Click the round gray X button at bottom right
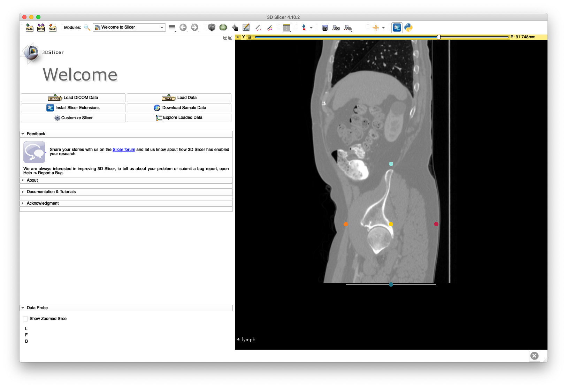 click(534, 356)
